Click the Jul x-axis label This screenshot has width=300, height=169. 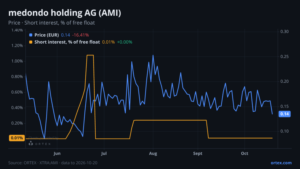104,153
